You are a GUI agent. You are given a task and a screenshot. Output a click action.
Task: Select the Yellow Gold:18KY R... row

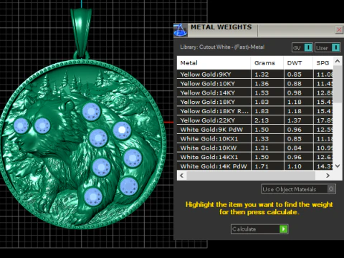pyautogui.click(x=255, y=111)
